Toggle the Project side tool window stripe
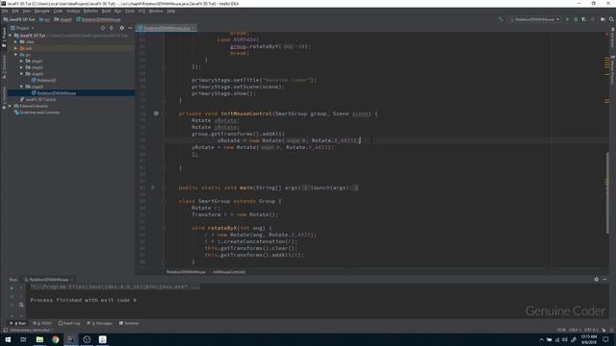 pos(4,37)
